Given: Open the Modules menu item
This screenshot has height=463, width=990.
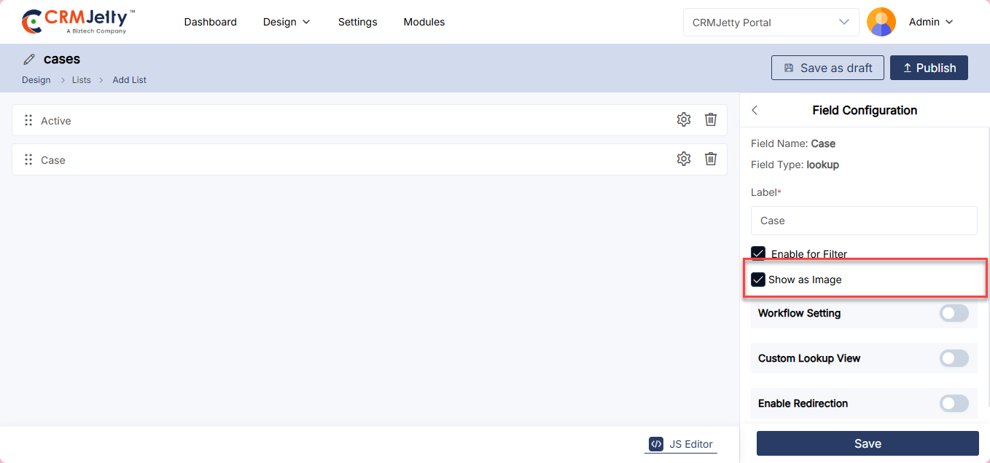Looking at the screenshot, I should (x=424, y=22).
